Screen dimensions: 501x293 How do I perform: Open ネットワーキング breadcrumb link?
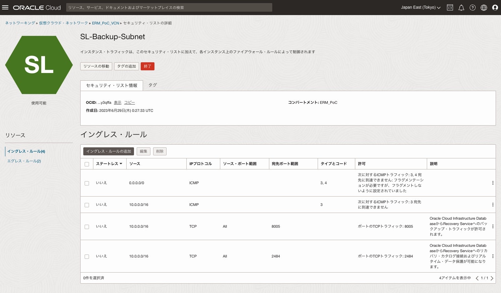pos(20,23)
